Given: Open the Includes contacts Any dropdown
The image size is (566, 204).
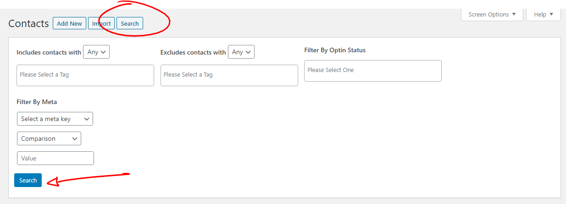Looking at the screenshot, I should tap(96, 52).
